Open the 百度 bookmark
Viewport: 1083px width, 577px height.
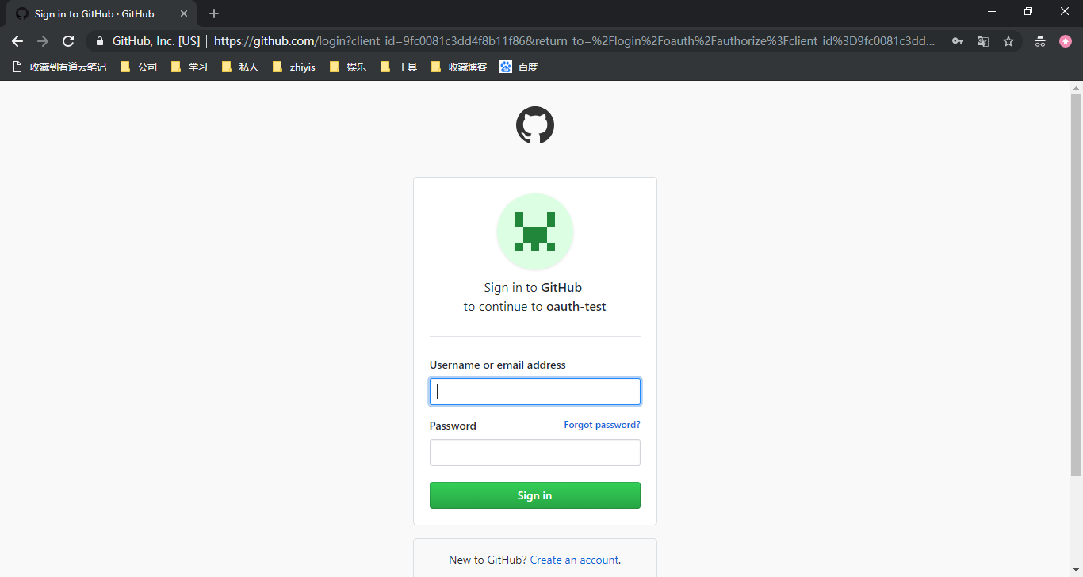[x=519, y=67]
